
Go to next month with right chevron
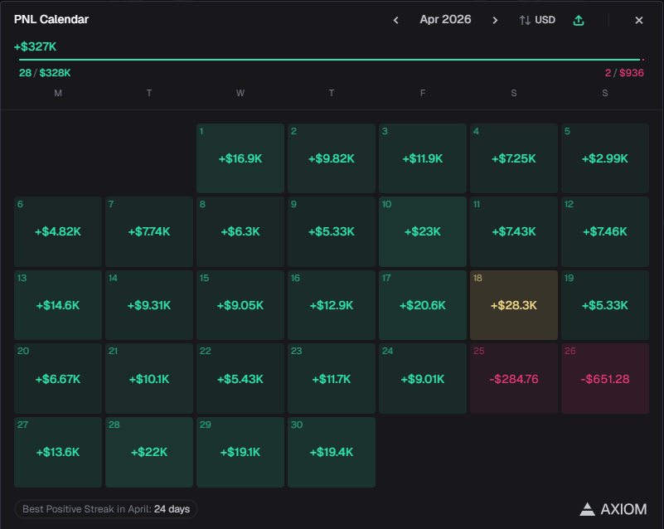point(495,20)
